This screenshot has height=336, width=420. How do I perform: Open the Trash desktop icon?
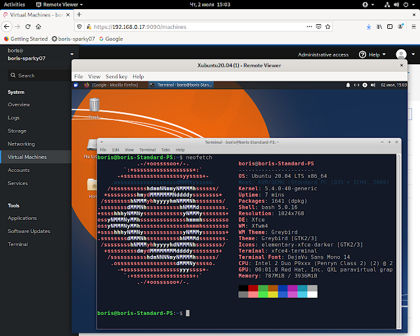click(94, 108)
